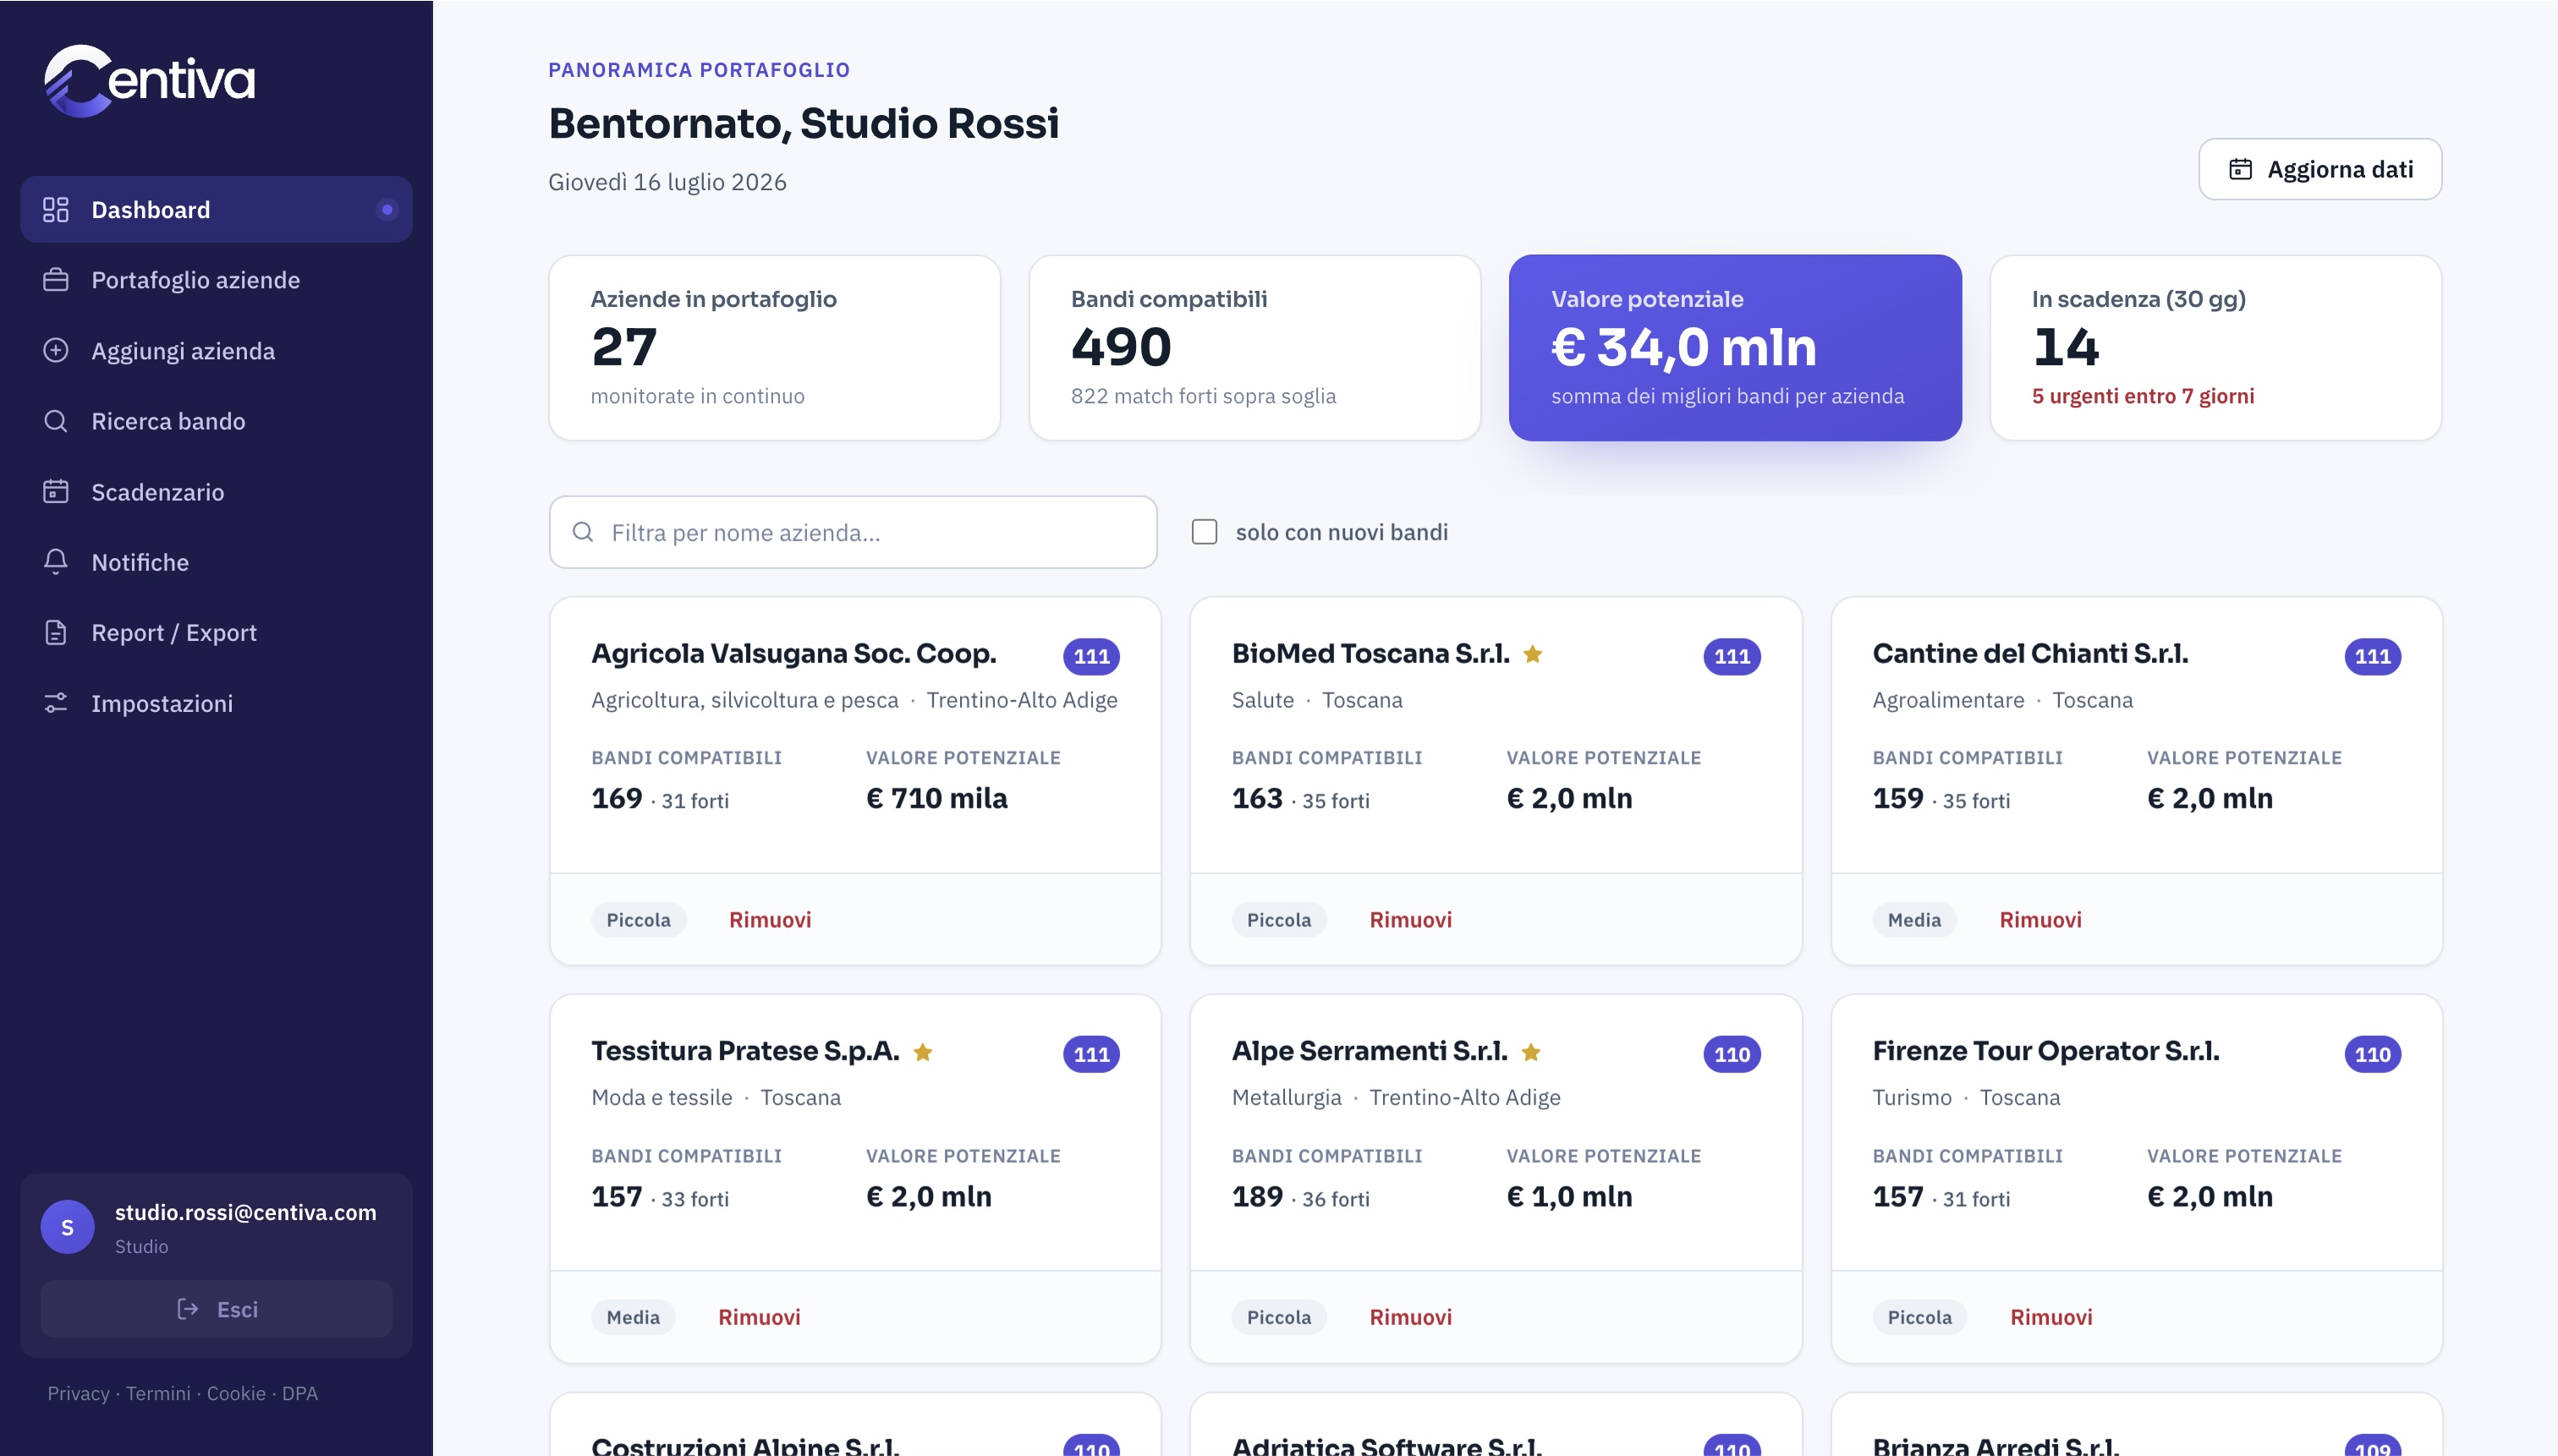Open the DPA footer link

[x=299, y=1393]
